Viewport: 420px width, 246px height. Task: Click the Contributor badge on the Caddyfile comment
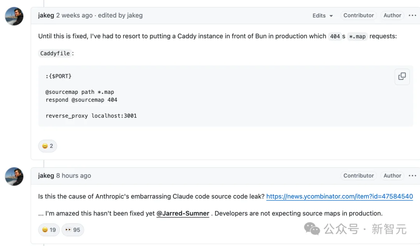pos(358,16)
